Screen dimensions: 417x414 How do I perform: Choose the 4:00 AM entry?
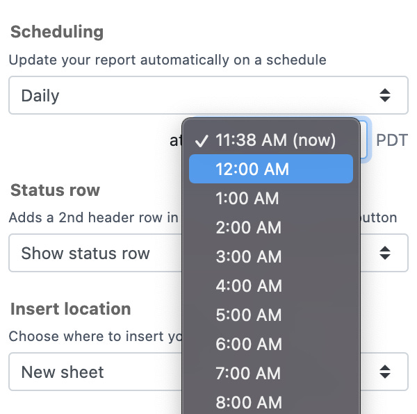point(271,285)
